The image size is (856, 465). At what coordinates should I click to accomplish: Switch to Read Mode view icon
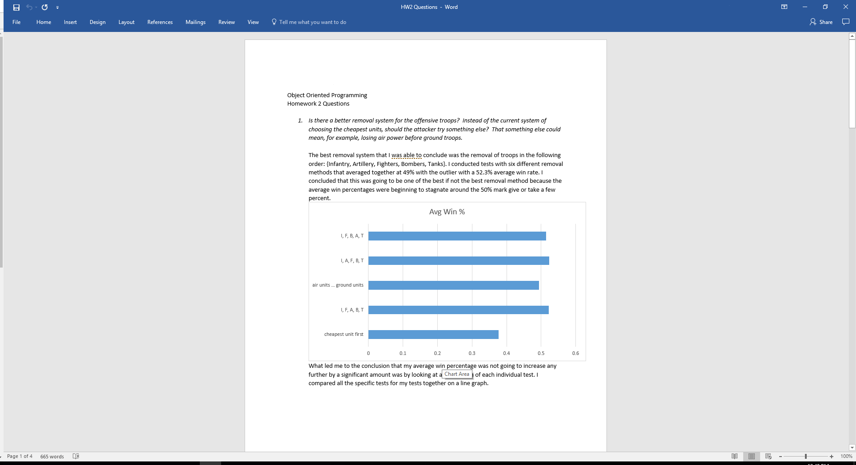(735, 456)
